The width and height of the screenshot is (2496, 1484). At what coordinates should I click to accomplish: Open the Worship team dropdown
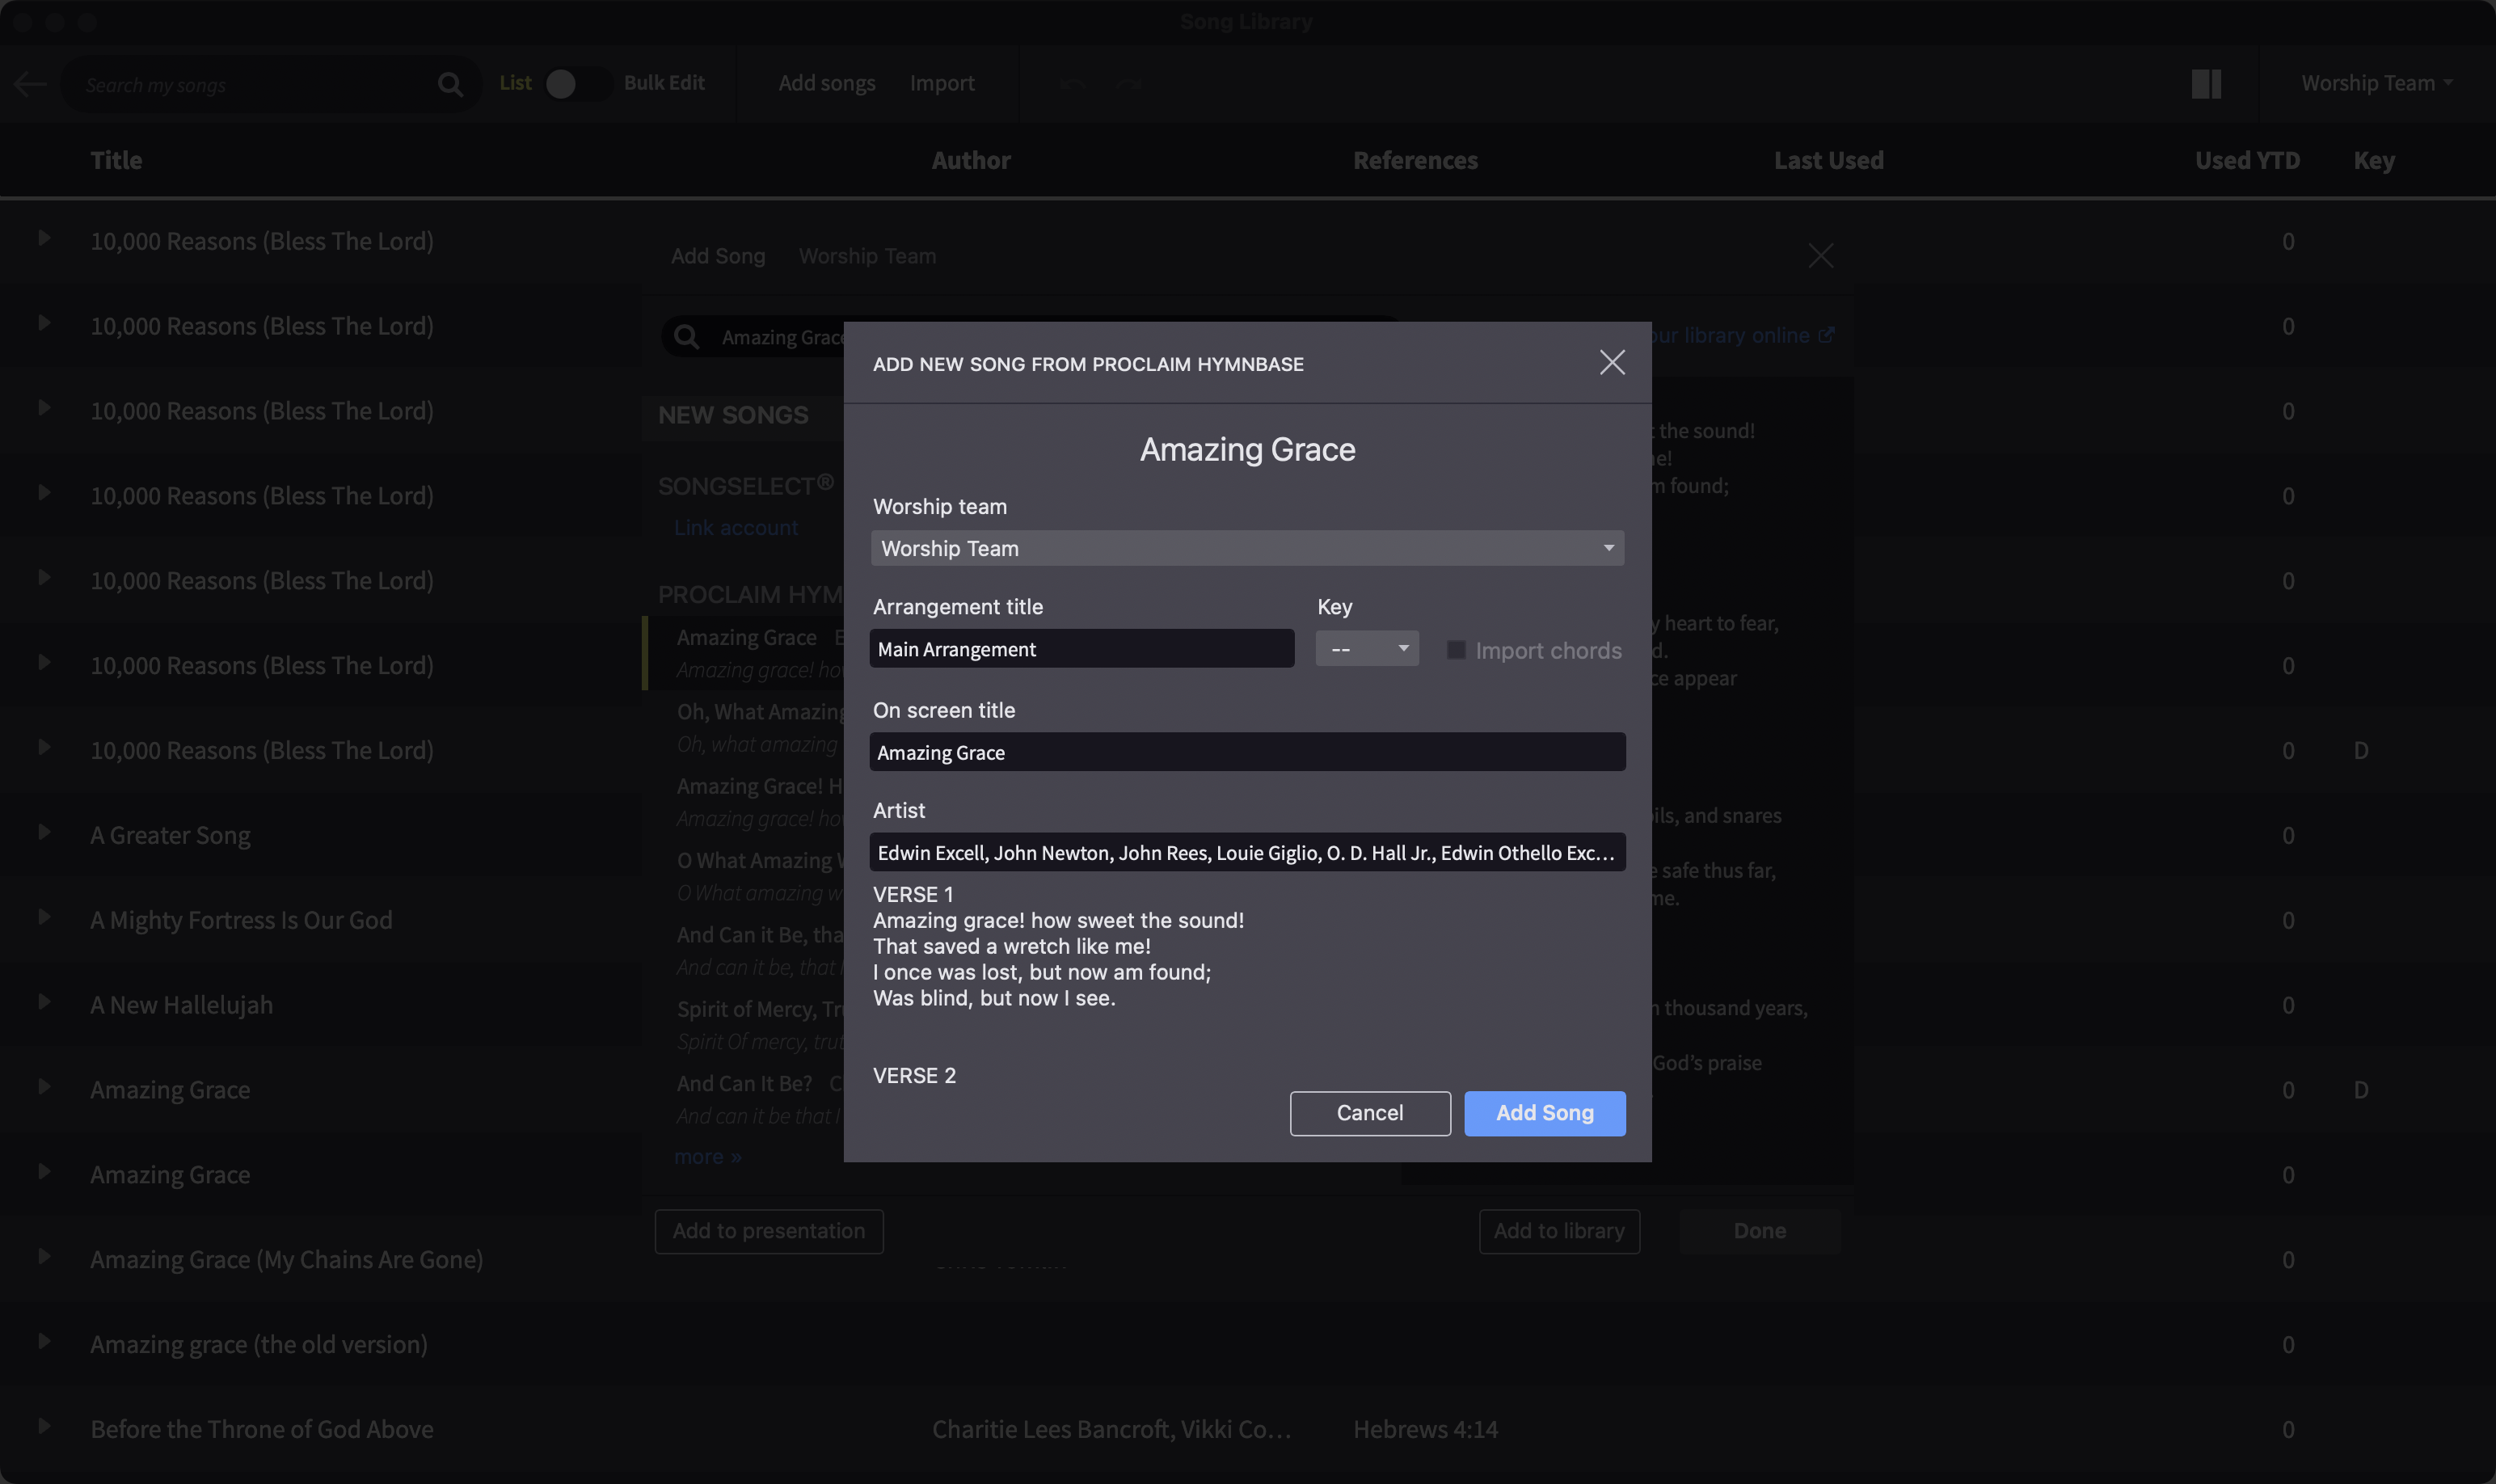pyautogui.click(x=1247, y=548)
